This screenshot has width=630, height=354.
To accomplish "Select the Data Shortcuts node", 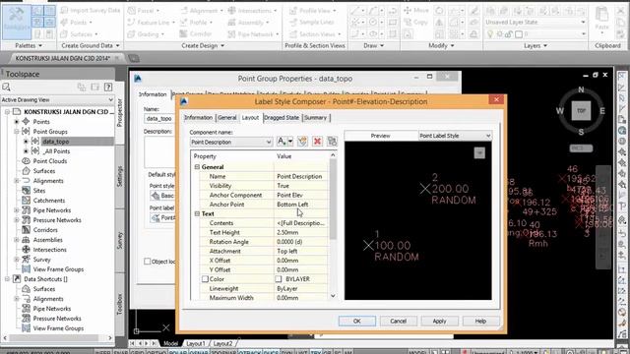I will point(45,279).
